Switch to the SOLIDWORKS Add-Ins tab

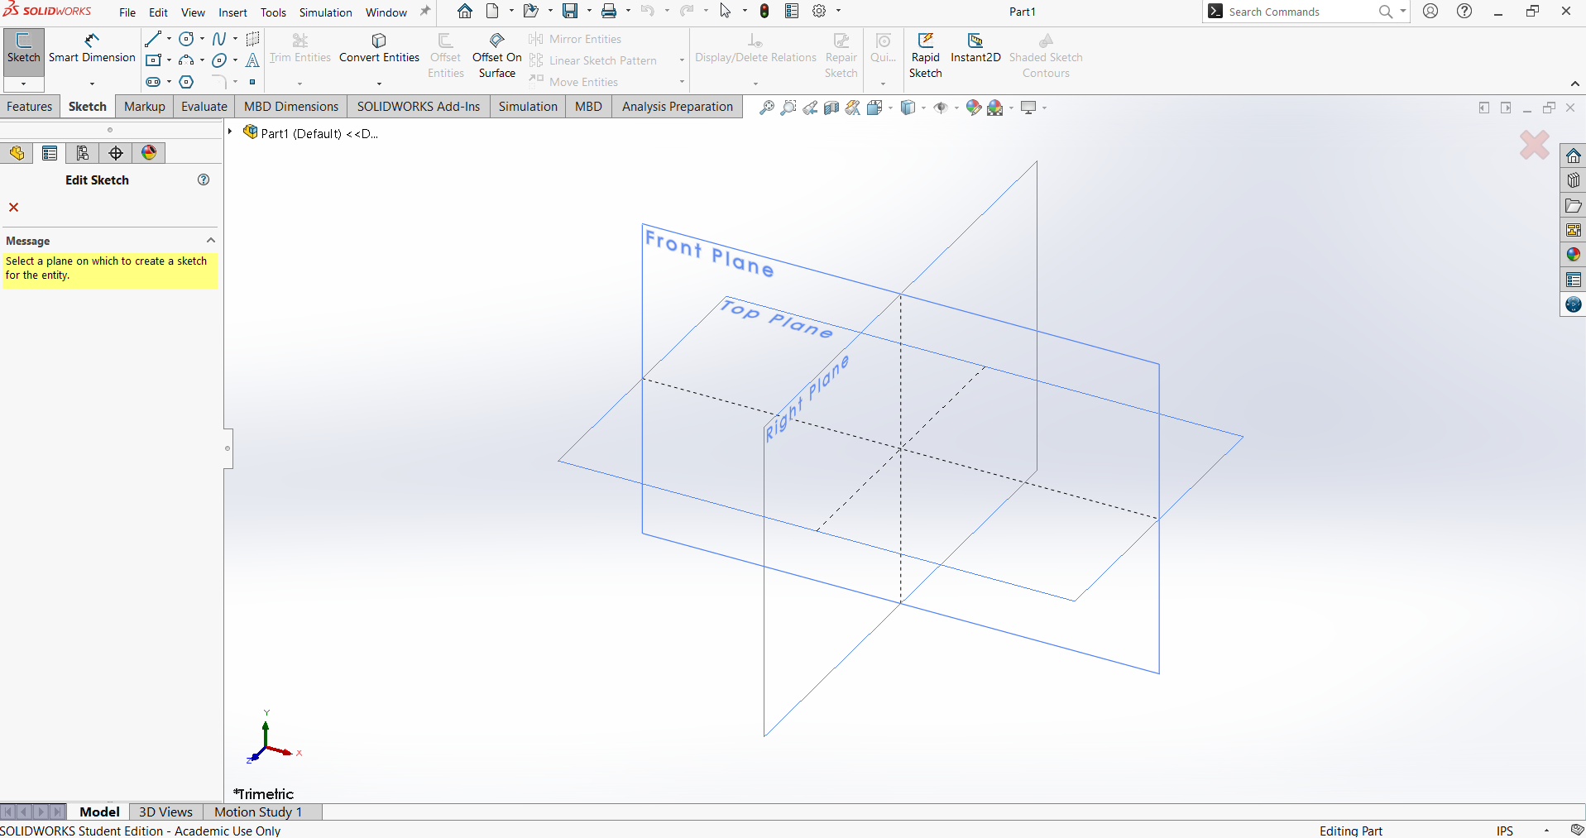419,107
